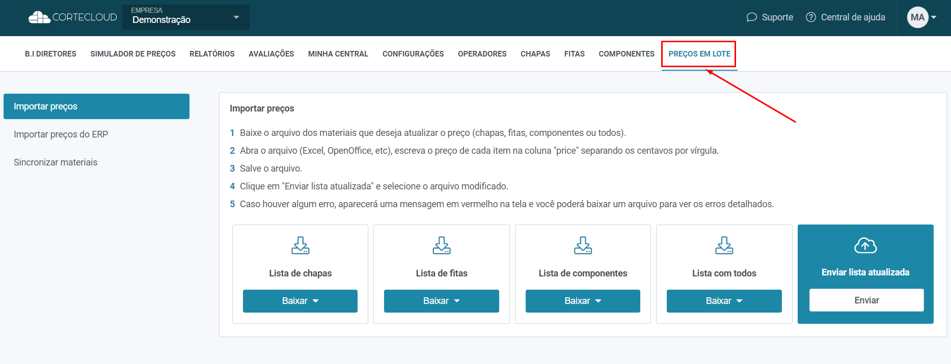Open Baixar dropdown for Lista de chapas
951x364 pixels.
[300, 301]
